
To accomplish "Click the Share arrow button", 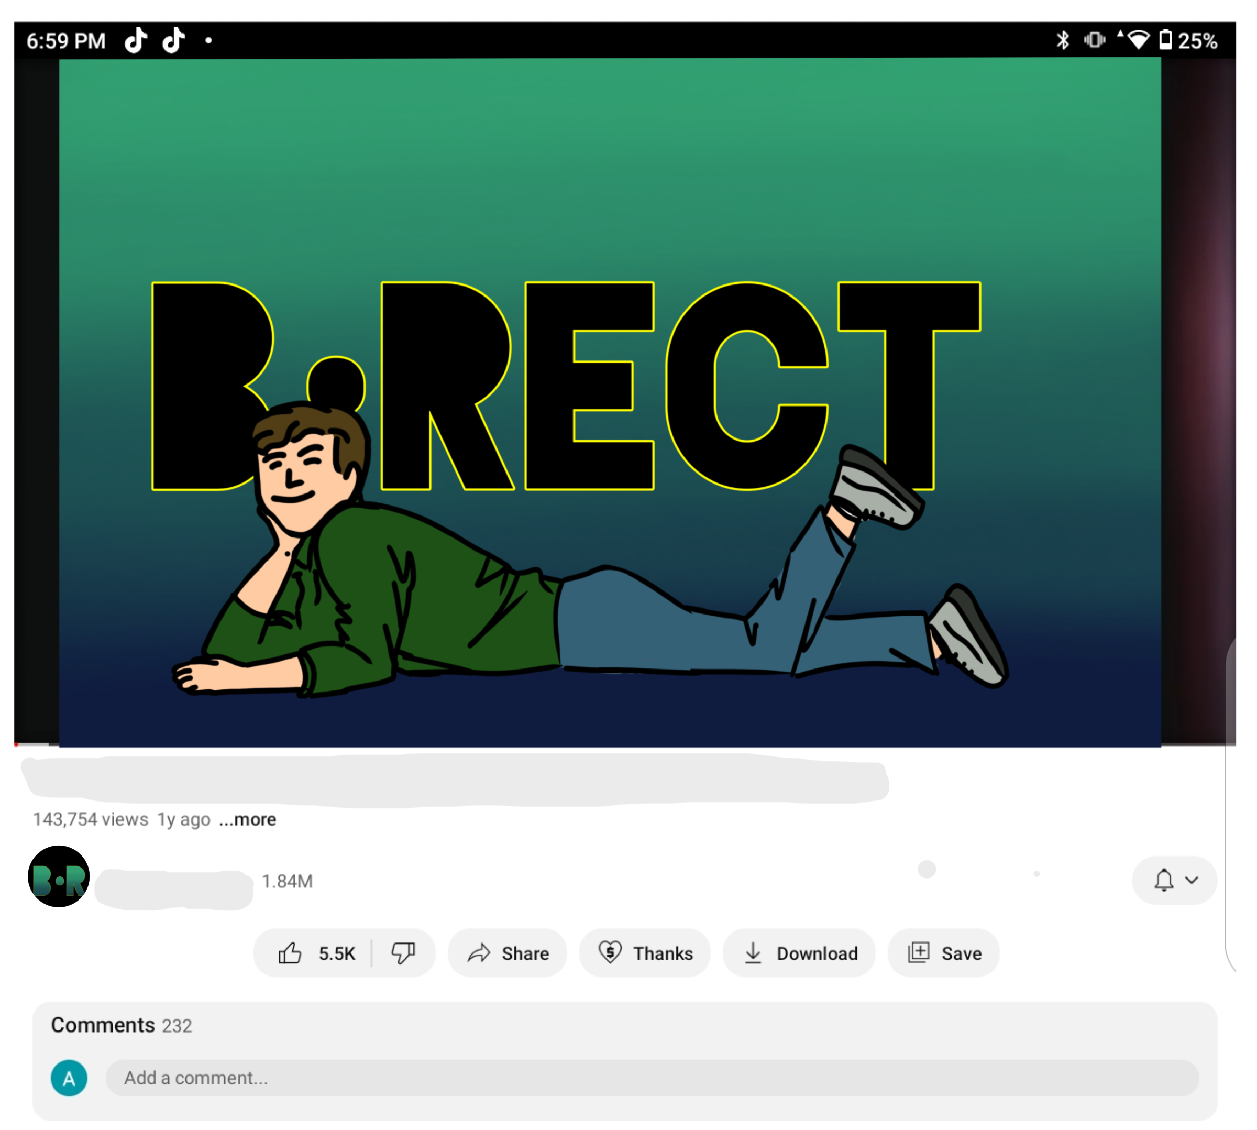I will 507,952.
